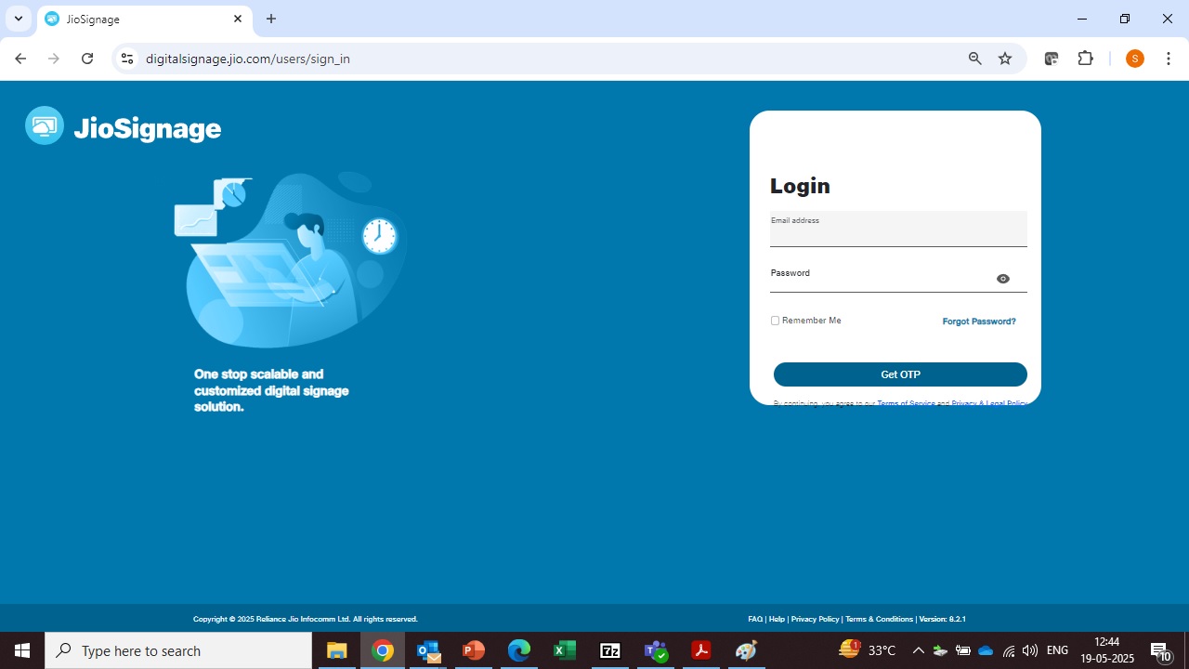Open Outlook from taskbar
Screen dimensions: 1189x669
(x=428, y=650)
